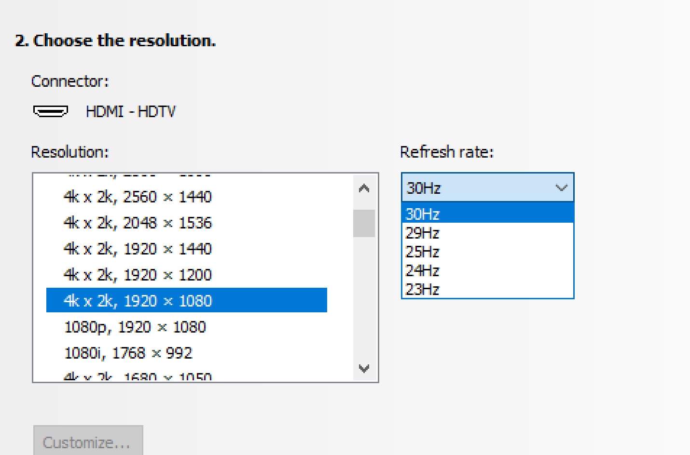This screenshot has width=690, height=455.
Task: Click the resolution list scrollbar thumb
Action: (x=364, y=223)
